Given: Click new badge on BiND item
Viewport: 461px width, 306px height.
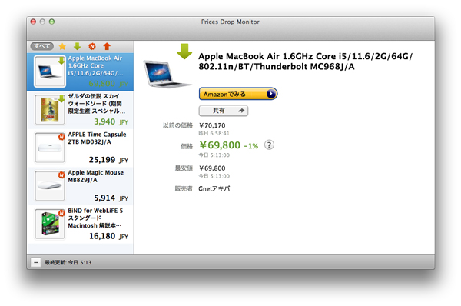Looking at the screenshot, I should tap(61, 213).
